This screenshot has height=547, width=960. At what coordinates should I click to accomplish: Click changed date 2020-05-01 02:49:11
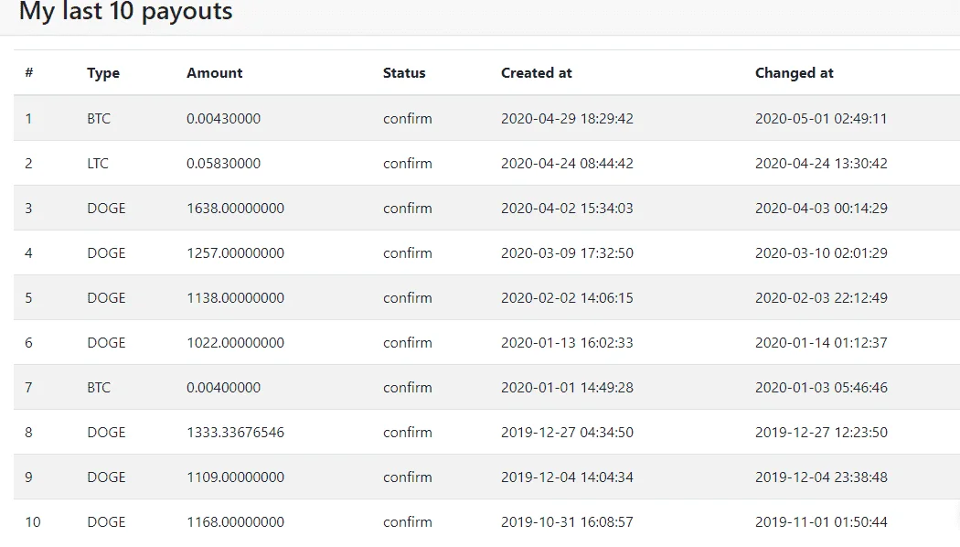coord(821,118)
